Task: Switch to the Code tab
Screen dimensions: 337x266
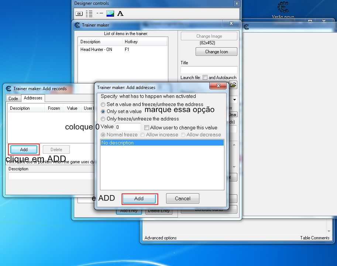Action: 13,98
